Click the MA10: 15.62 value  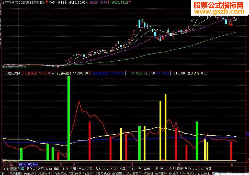point(77,2)
